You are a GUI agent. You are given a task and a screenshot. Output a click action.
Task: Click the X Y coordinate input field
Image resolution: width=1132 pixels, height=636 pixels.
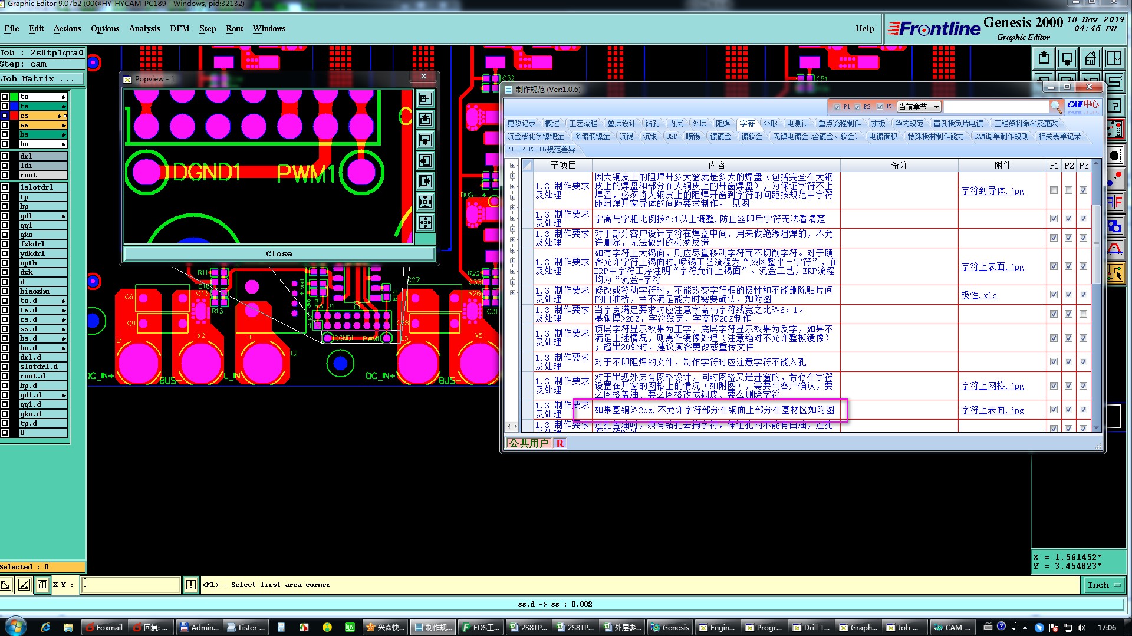[130, 585]
